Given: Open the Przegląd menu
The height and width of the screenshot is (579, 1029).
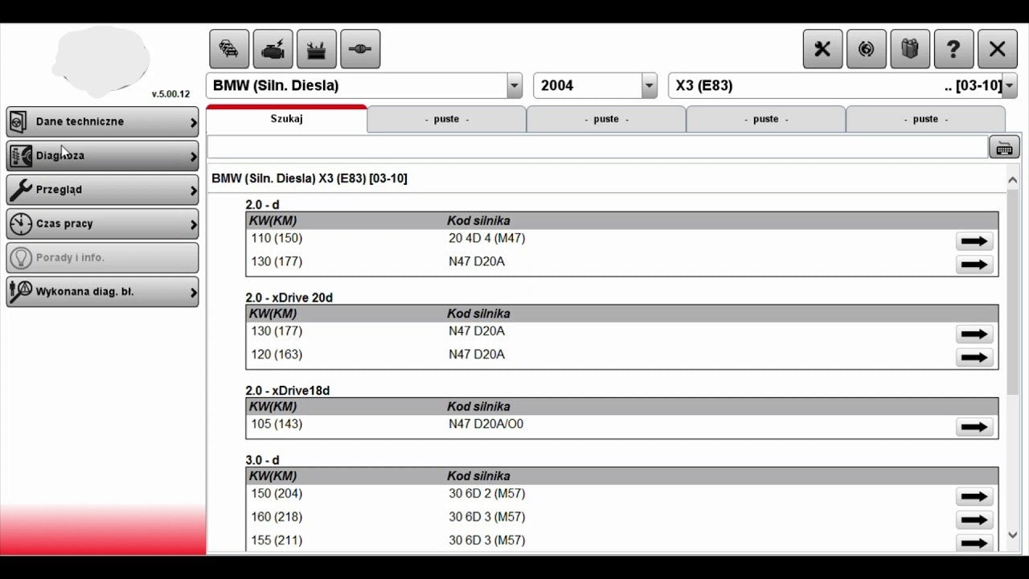Looking at the screenshot, I should (x=102, y=190).
